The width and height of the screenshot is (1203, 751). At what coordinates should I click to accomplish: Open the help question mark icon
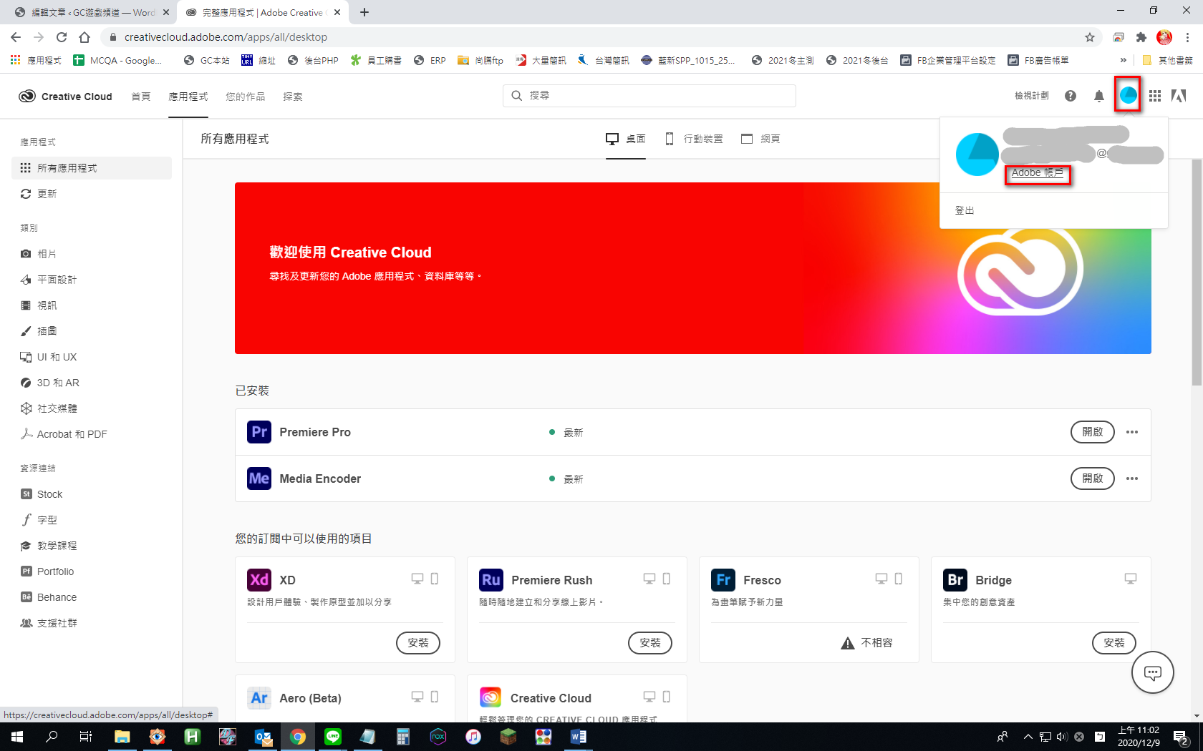tap(1071, 96)
